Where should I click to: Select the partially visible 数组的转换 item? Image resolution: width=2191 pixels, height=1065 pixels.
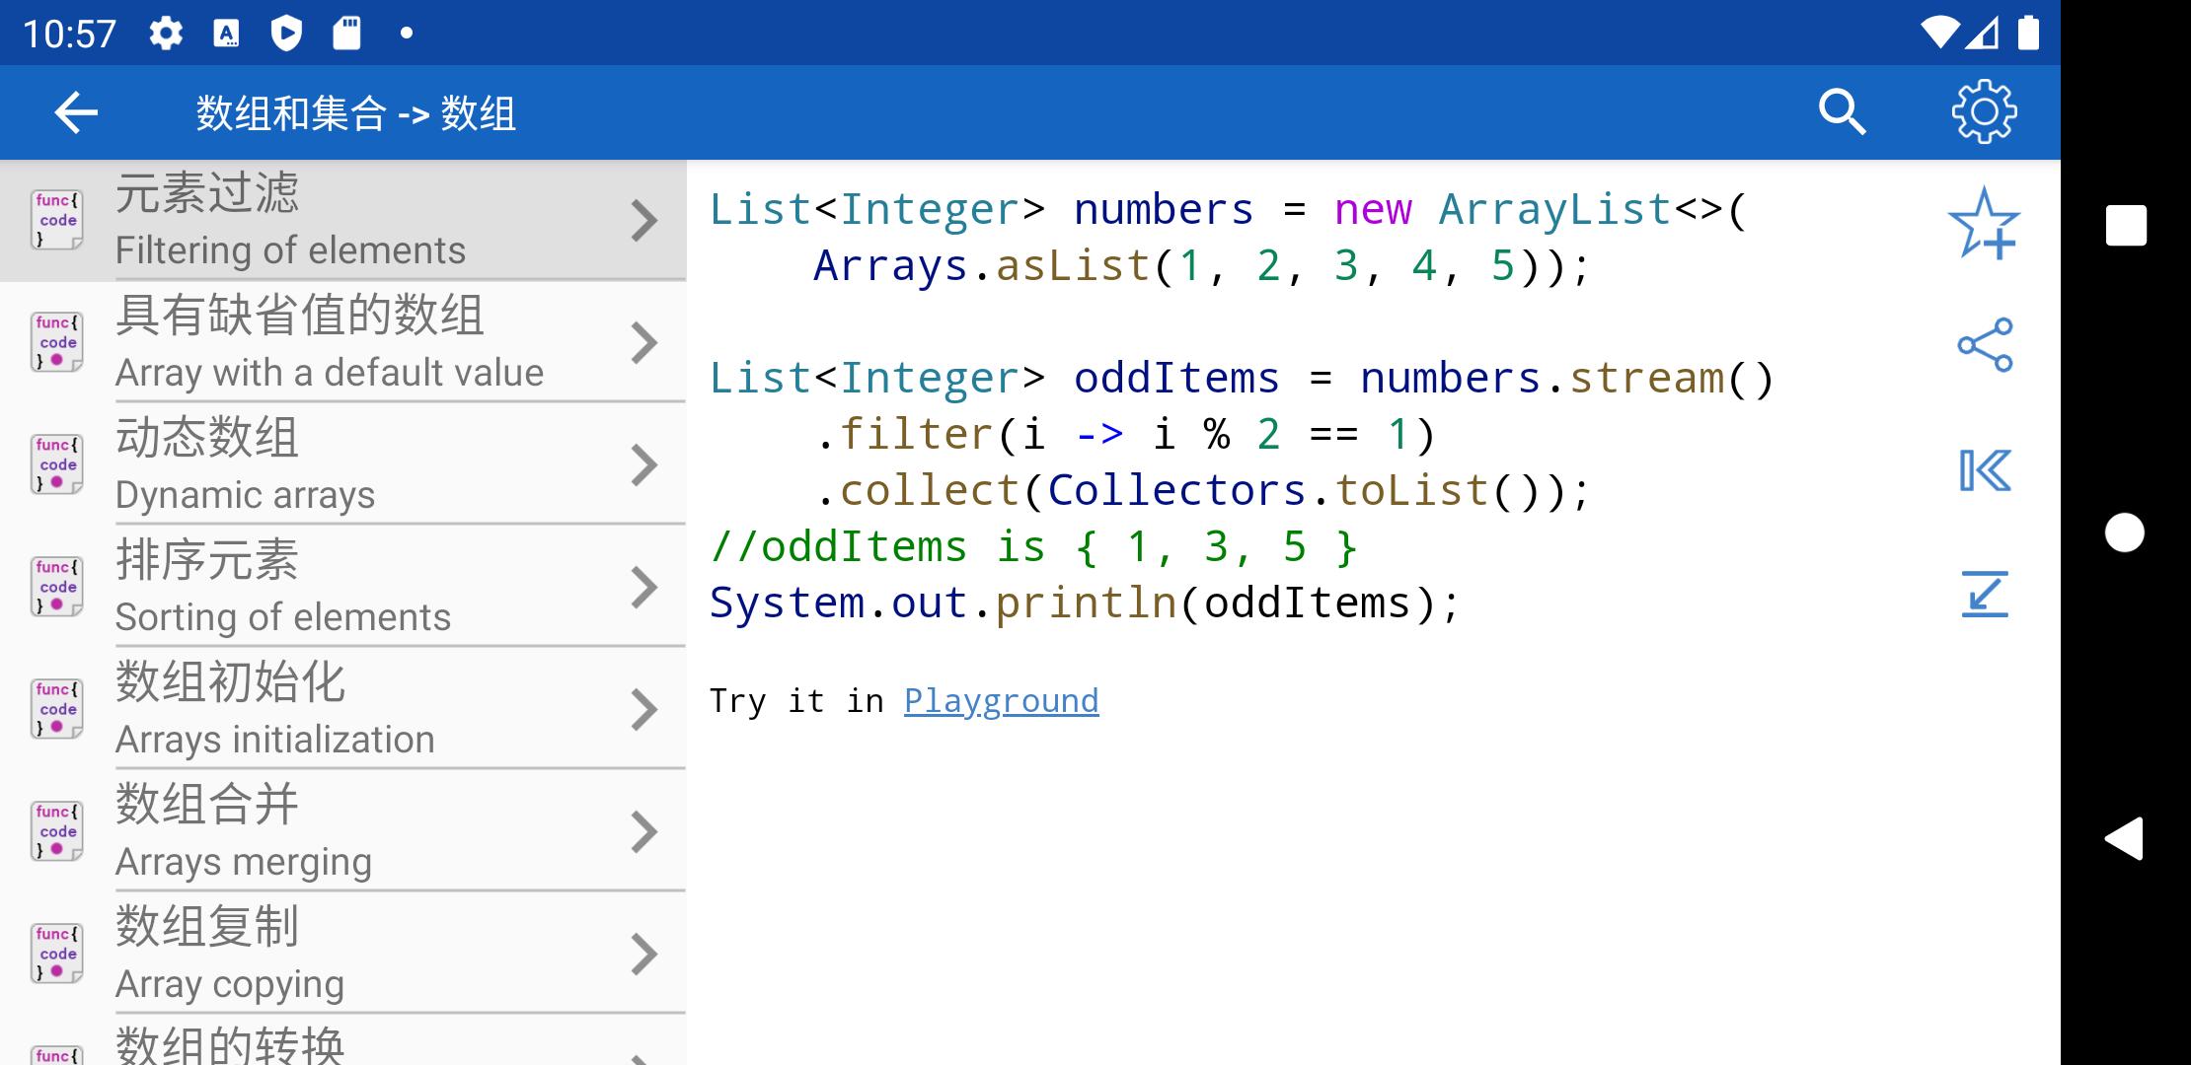[343, 1040]
